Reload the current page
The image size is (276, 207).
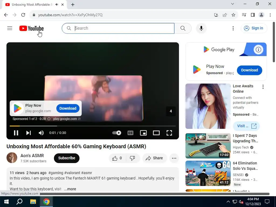(x=23, y=15)
